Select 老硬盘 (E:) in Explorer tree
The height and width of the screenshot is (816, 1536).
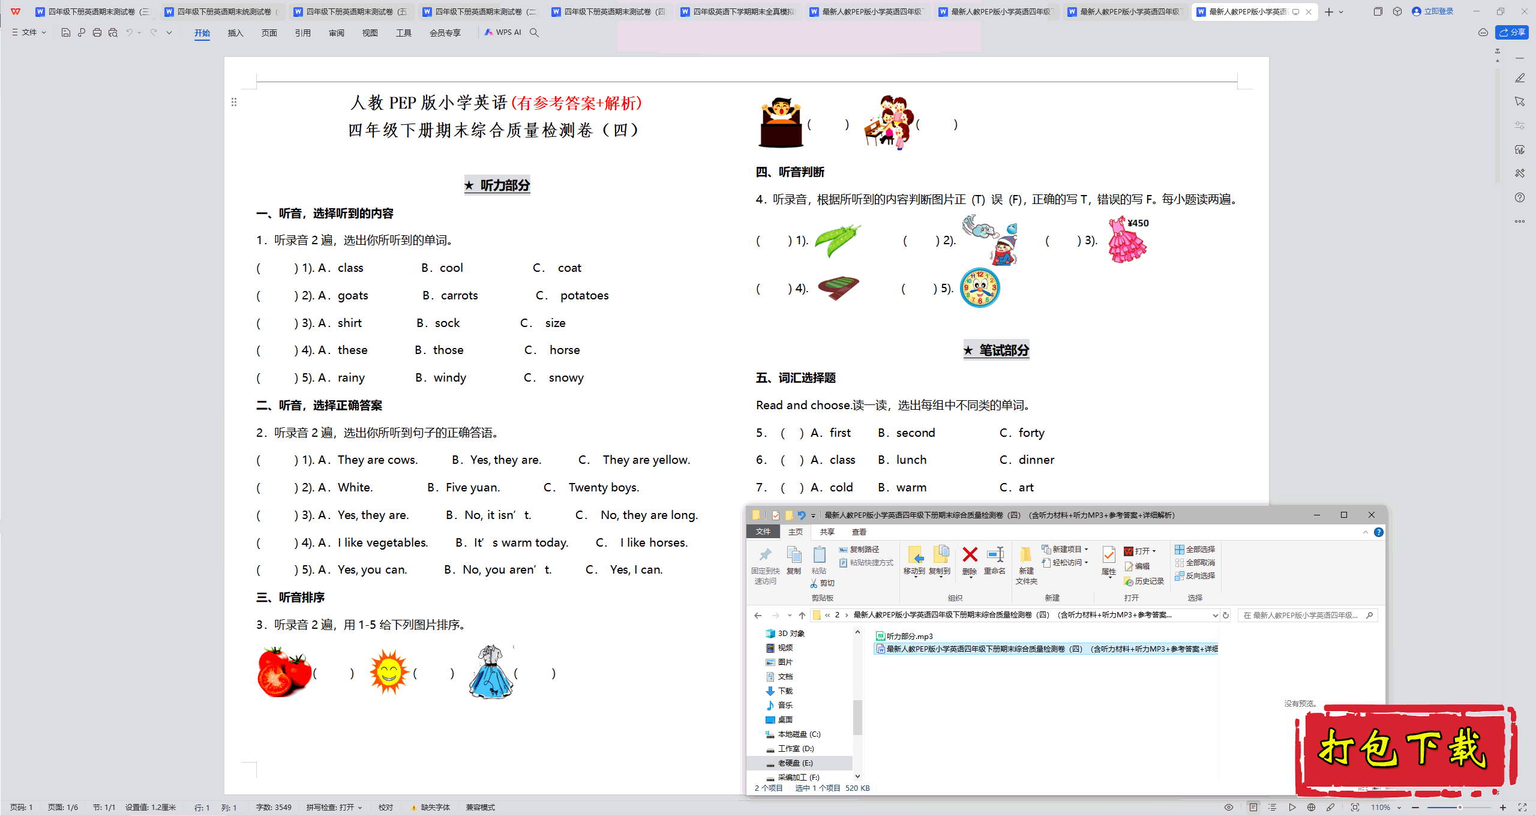click(795, 763)
